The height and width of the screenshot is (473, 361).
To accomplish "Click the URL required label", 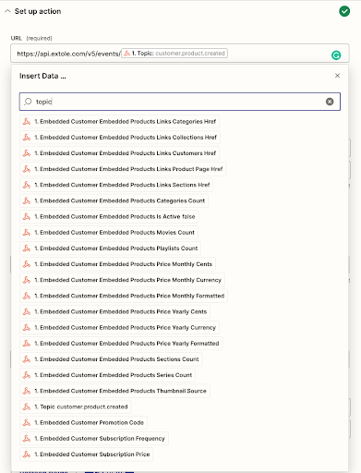I will tap(31, 38).
